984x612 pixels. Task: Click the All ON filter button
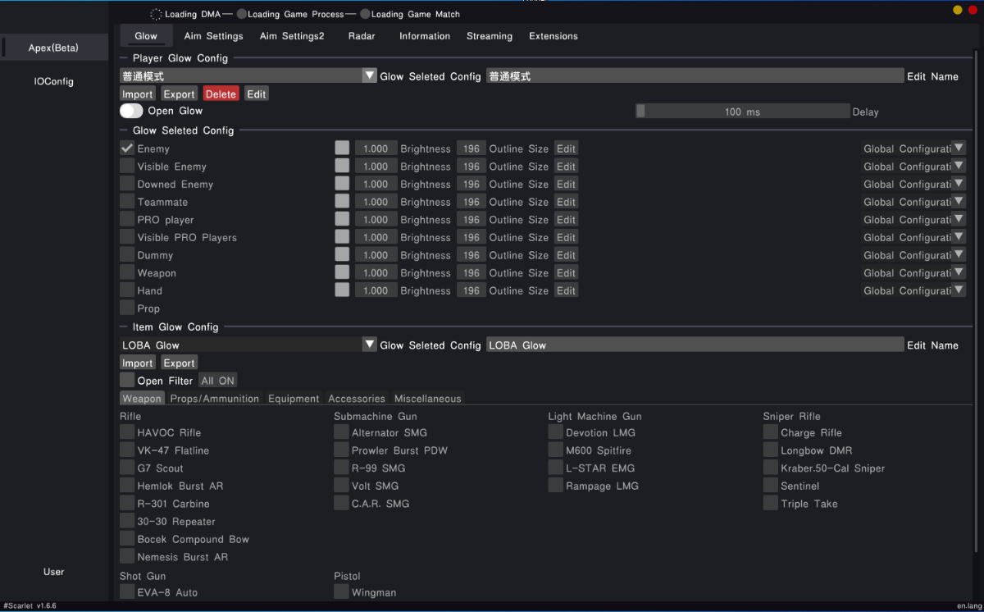click(217, 381)
